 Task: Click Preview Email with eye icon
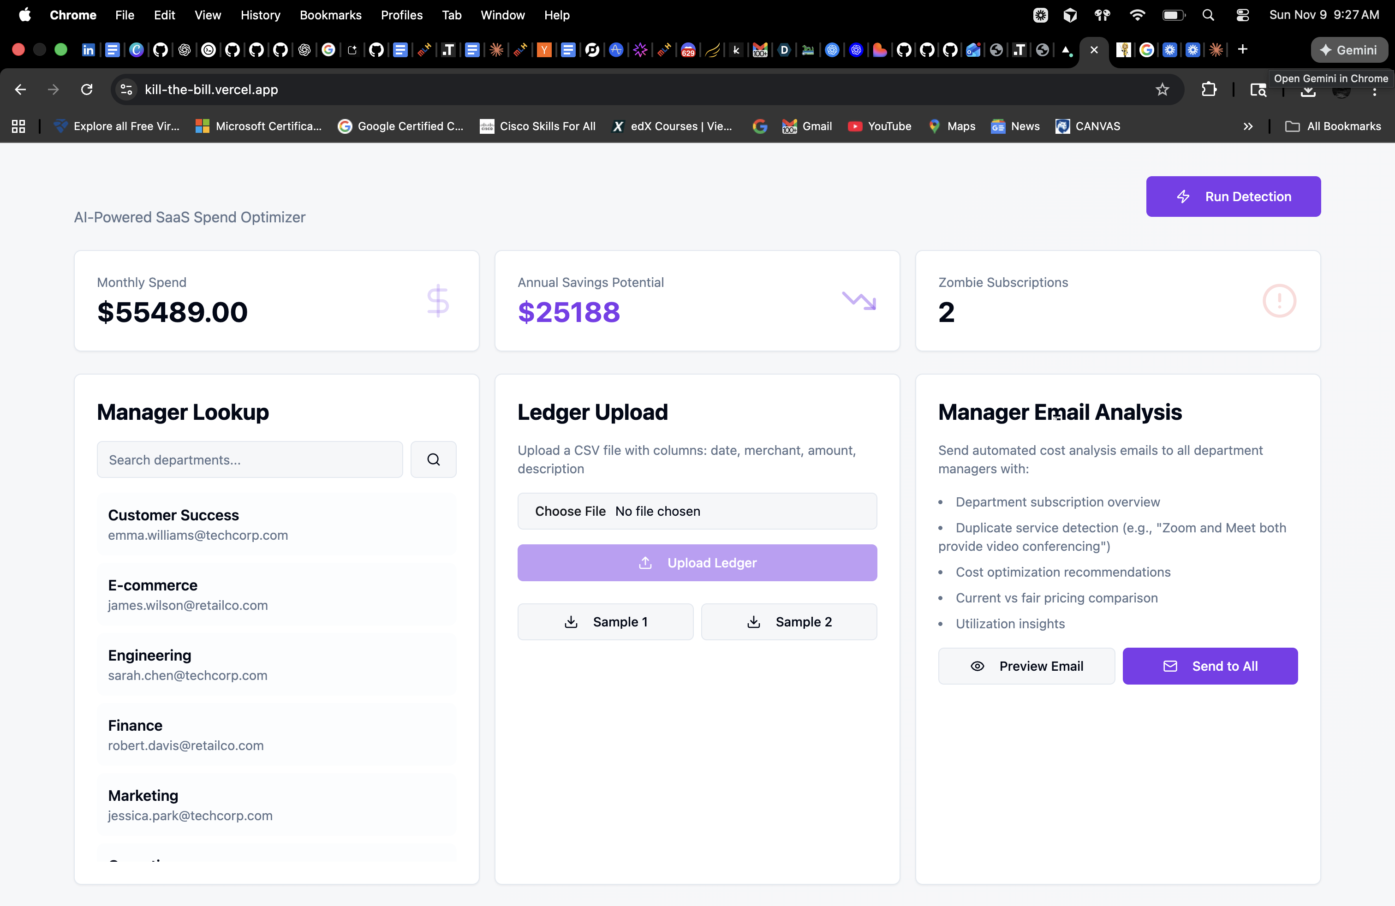(x=1026, y=666)
